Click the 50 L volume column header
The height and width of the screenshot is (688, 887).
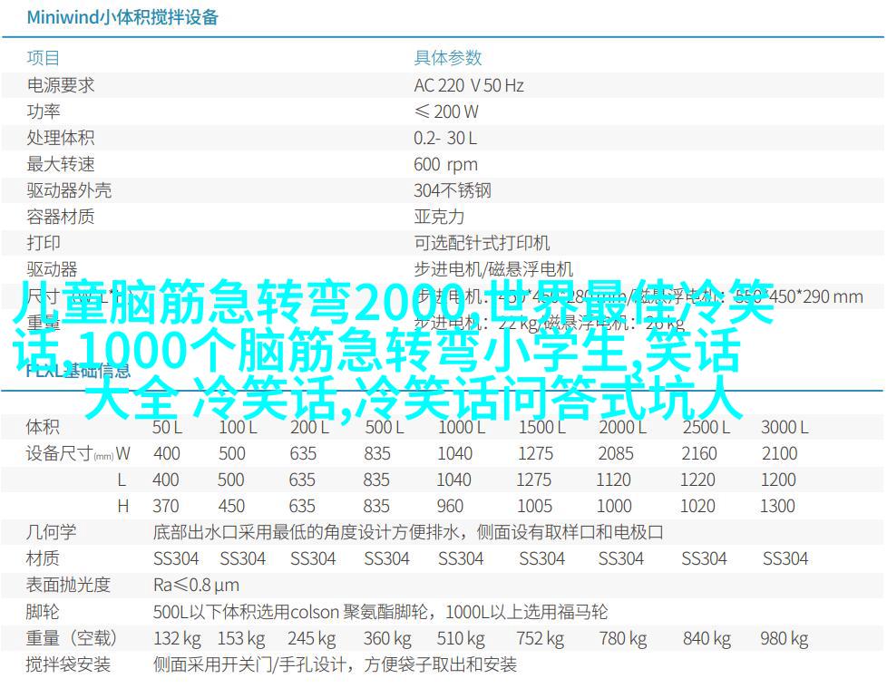pyautogui.click(x=167, y=427)
